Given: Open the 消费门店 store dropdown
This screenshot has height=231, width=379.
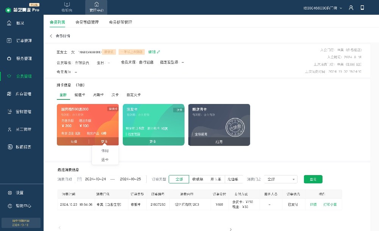Looking at the screenshot, I should click(x=280, y=179).
